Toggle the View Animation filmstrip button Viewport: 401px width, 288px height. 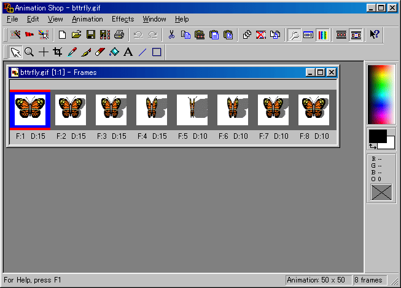pos(356,34)
